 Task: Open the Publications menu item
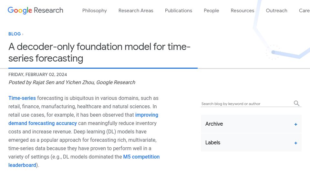179,11
